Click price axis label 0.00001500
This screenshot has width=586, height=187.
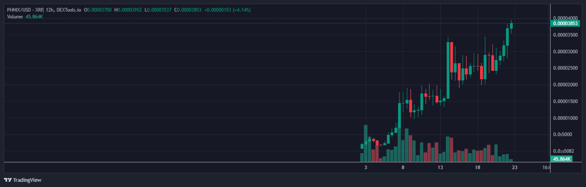pos(565,102)
